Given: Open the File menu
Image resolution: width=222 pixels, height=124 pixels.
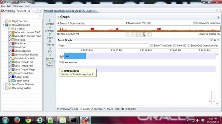Looking at the screenshot, I should [3, 6].
